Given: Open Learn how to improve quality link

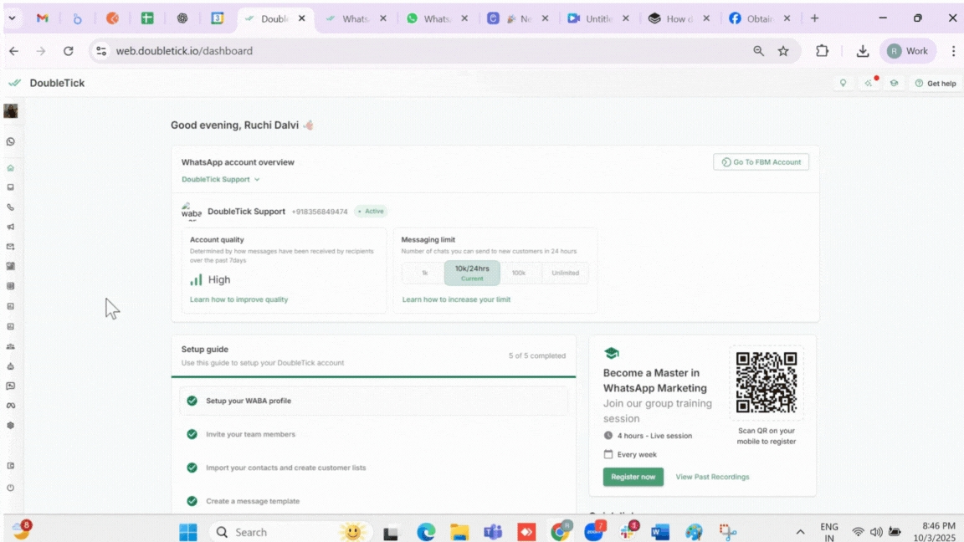Looking at the screenshot, I should (238, 299).
